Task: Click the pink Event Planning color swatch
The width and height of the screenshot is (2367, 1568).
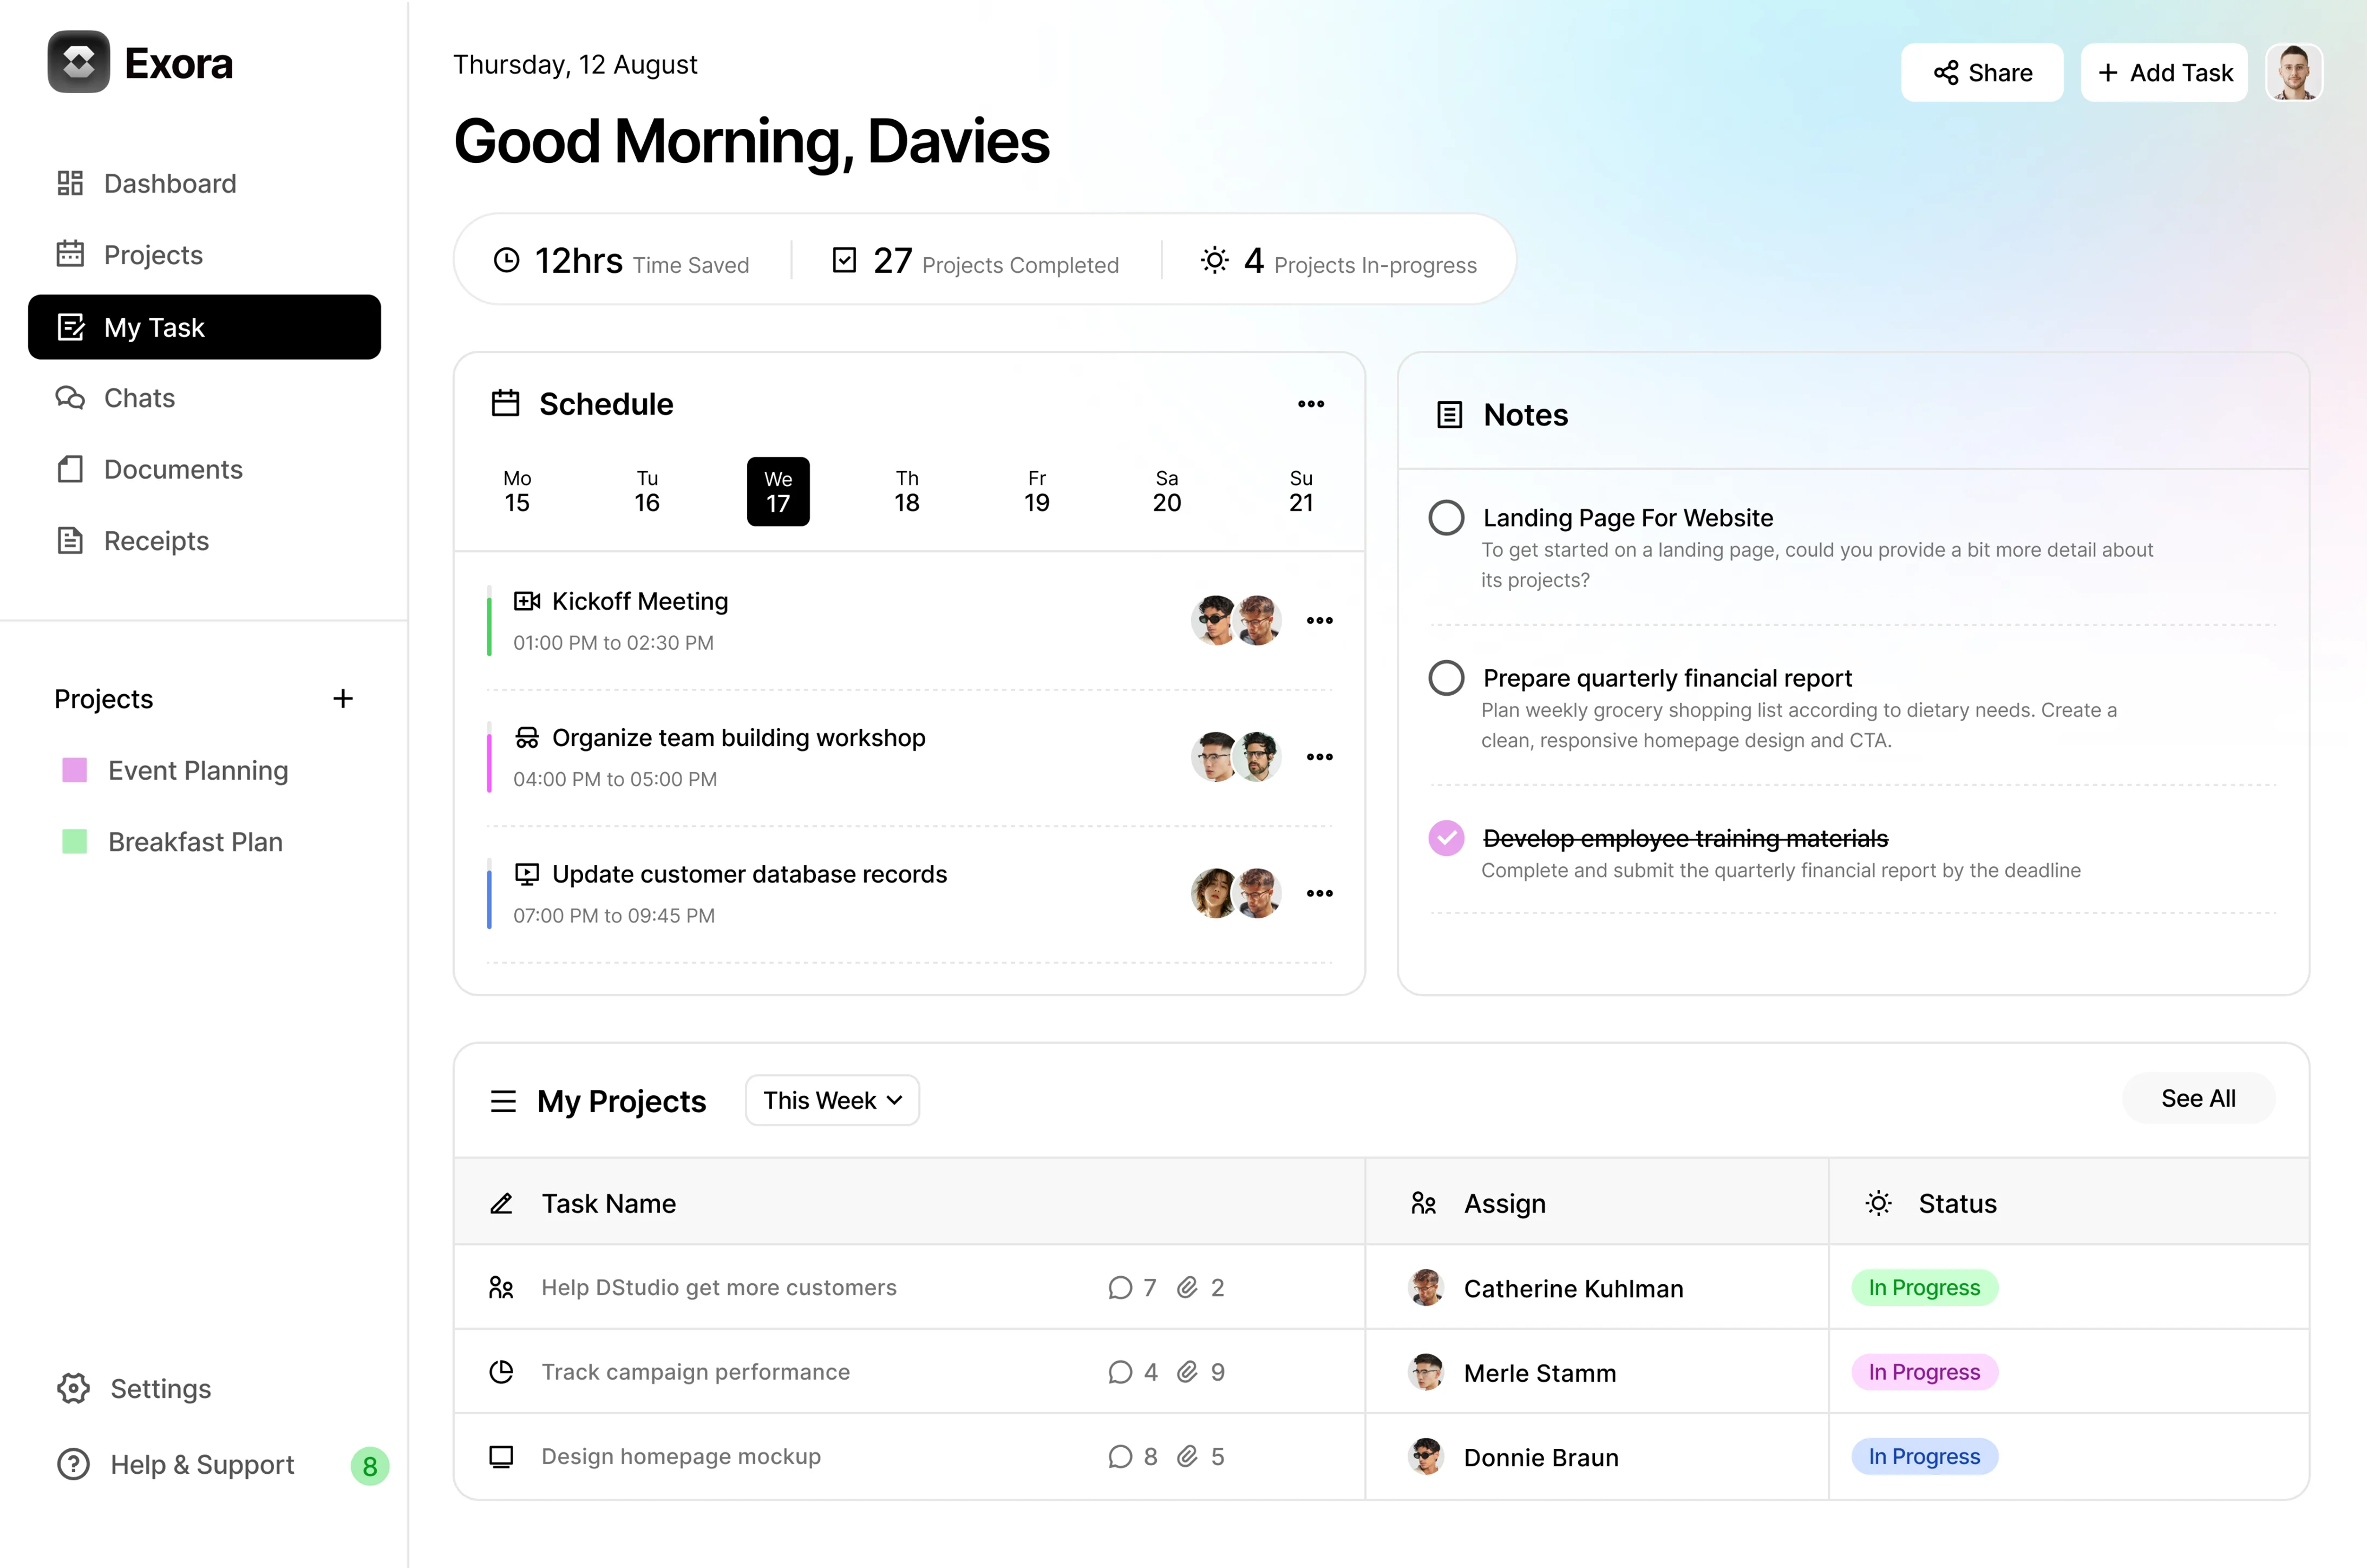Action: click(75, 770)
